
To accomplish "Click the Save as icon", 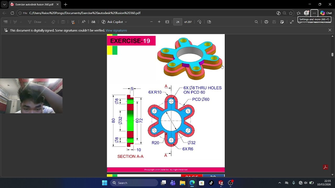I will coord(282,22).
